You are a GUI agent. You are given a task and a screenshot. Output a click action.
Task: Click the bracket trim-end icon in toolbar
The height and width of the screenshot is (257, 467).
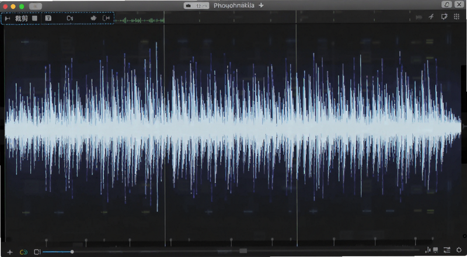(x=106, y=18)
